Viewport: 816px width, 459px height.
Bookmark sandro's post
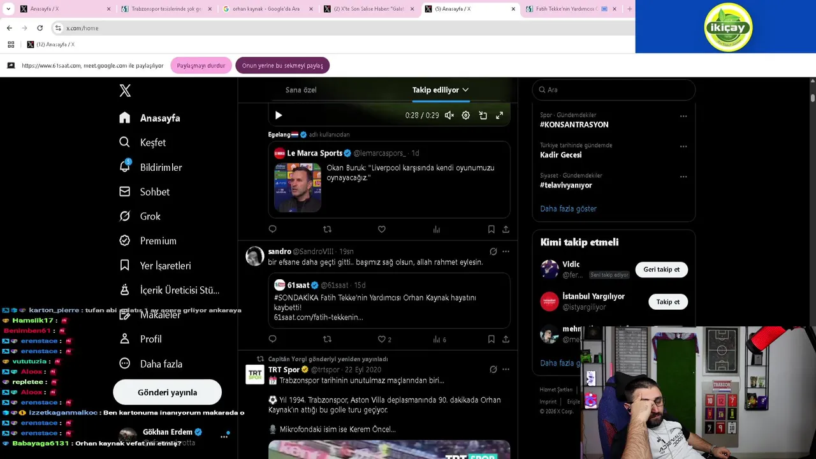click(491, 339)
